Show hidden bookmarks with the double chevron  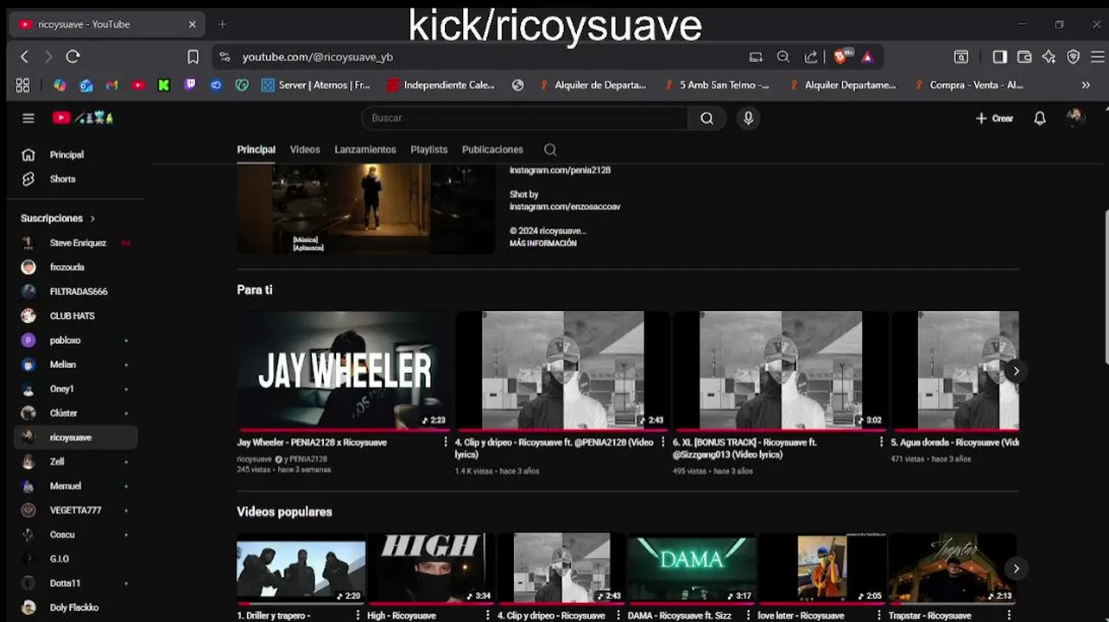(x=1086, y=85)
